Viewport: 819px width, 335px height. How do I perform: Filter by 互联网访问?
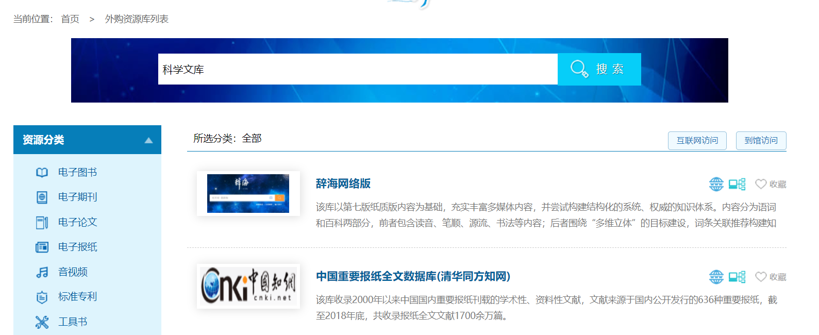(697, 141)
